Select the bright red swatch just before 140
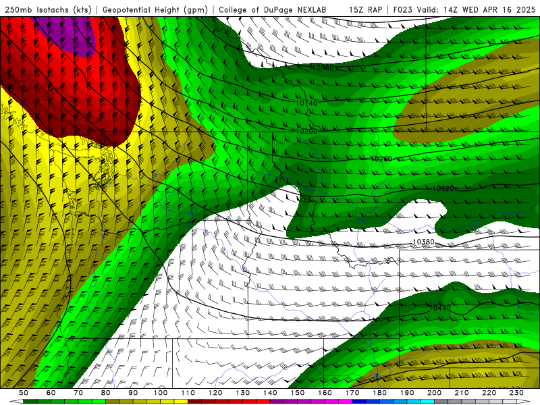 click(263, 401)
